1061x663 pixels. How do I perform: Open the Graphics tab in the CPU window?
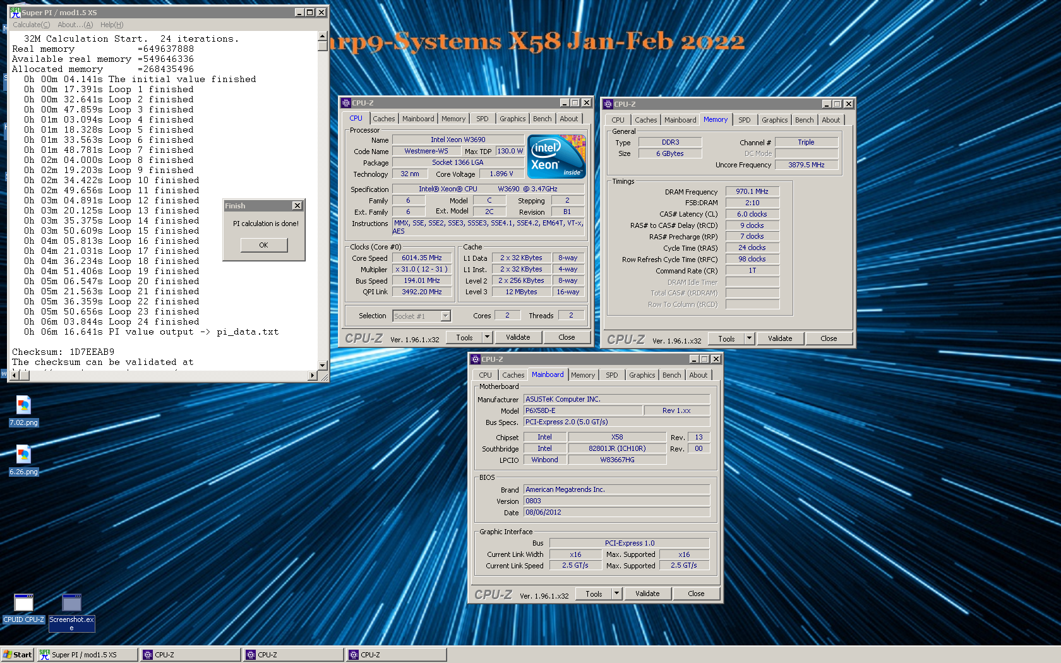[x=513, y=119]
